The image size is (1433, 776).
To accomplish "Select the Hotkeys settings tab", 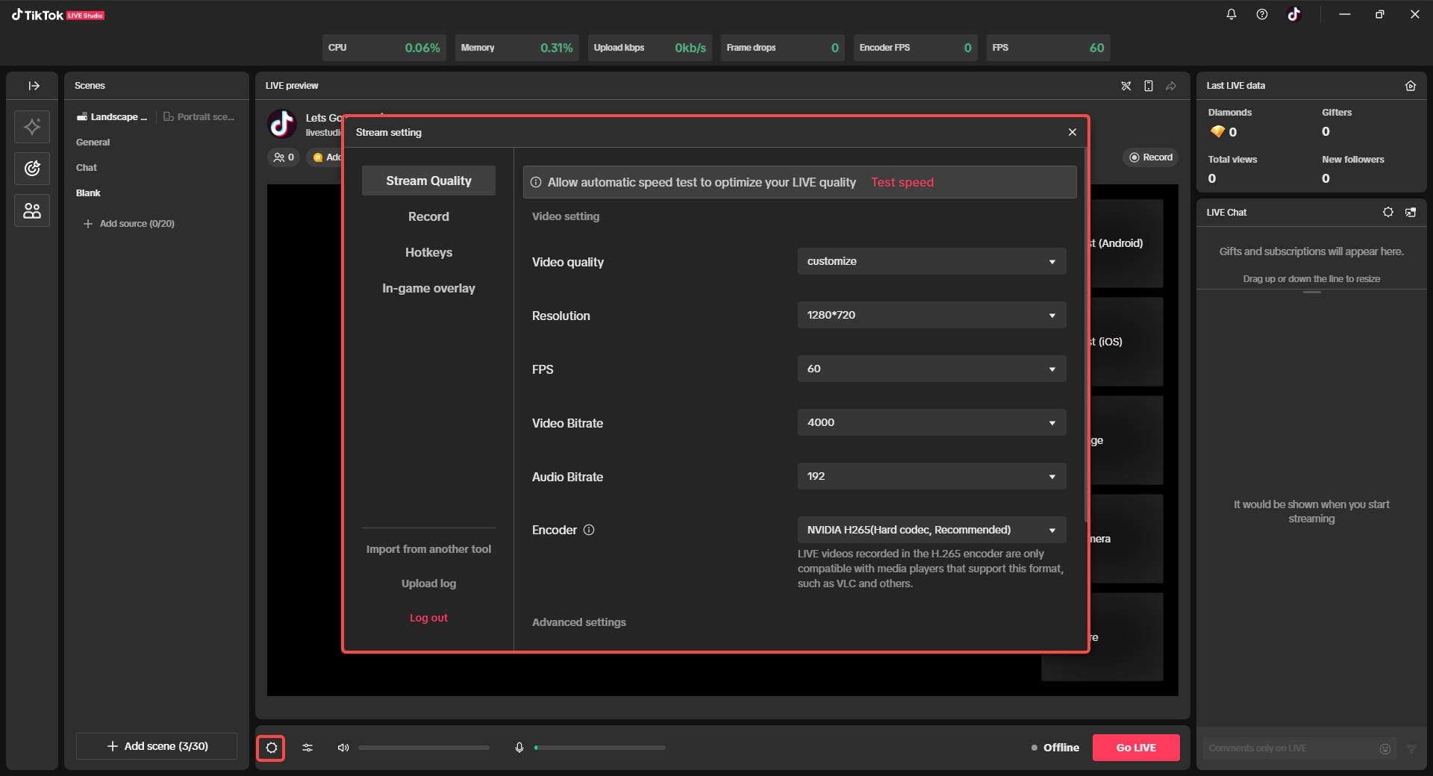I will click(428, 253).
